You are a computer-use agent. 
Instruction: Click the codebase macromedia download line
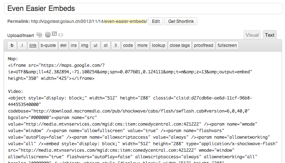[129, 111]
